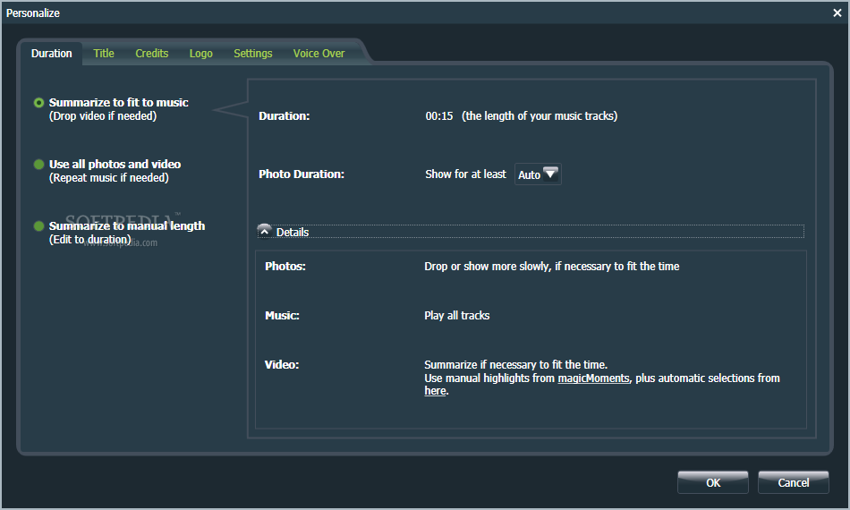Select Use all photos and video option

pos(38,165)
